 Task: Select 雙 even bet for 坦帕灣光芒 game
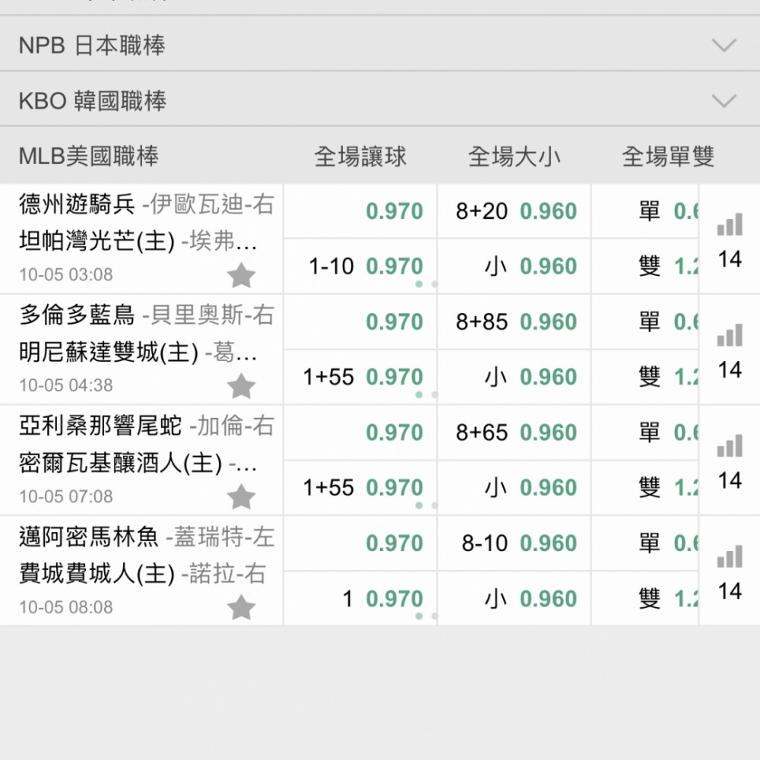point(644,266)
